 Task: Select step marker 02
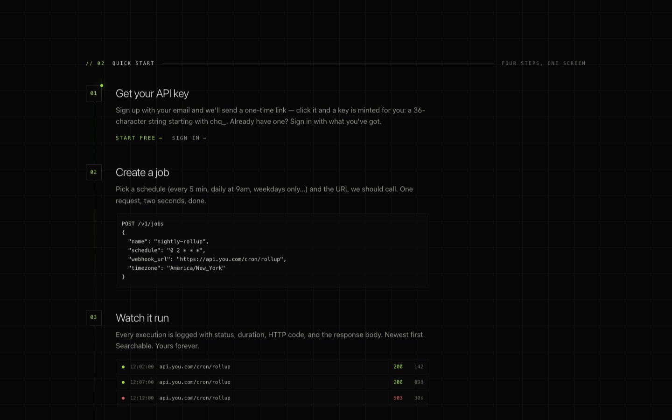click(94, 172)
